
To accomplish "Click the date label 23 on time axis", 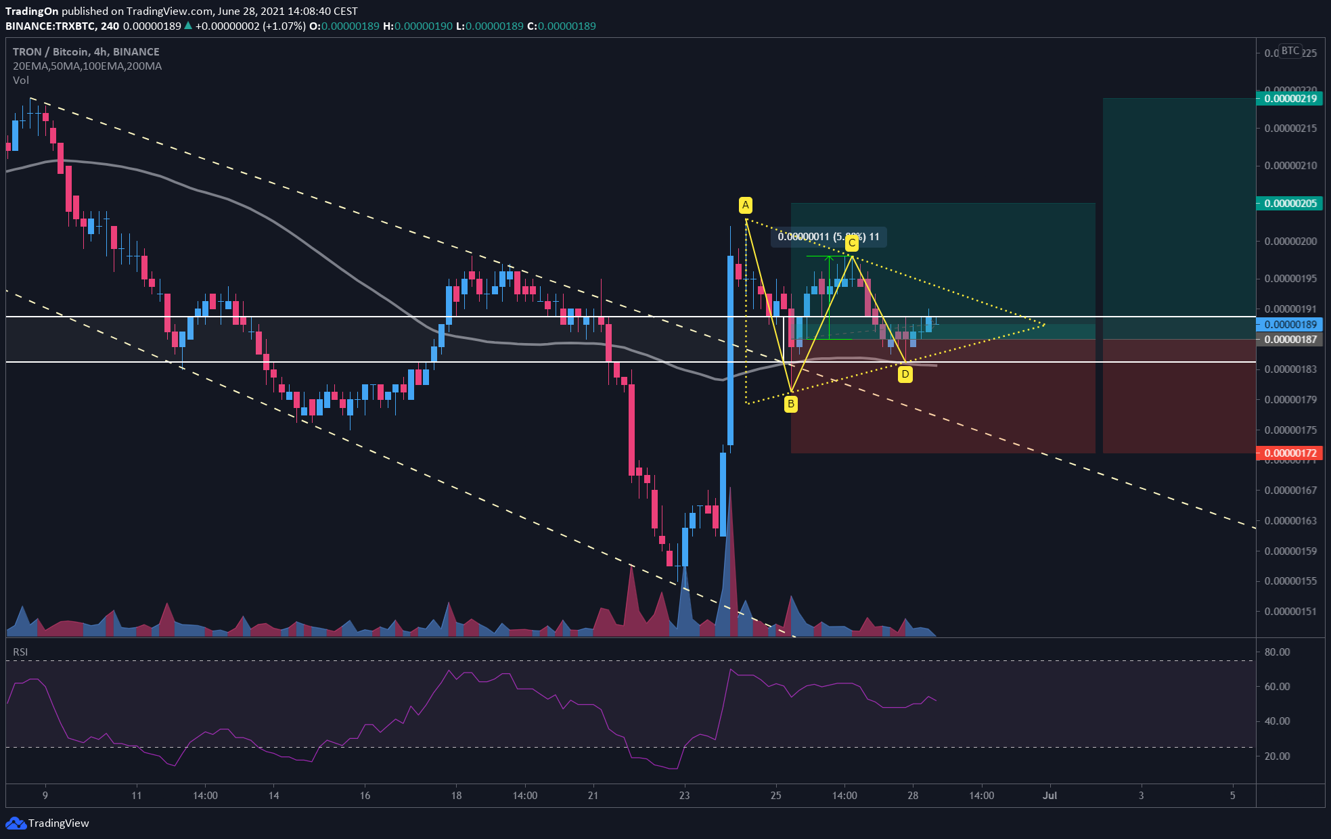I will click(x=684, y=796).
